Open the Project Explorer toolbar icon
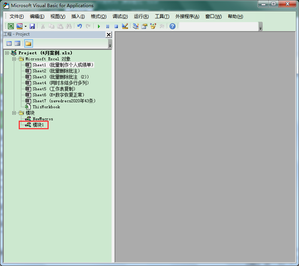Image resolution: width=299 pixels, height=266 pixels. click(x=136, y=26)
